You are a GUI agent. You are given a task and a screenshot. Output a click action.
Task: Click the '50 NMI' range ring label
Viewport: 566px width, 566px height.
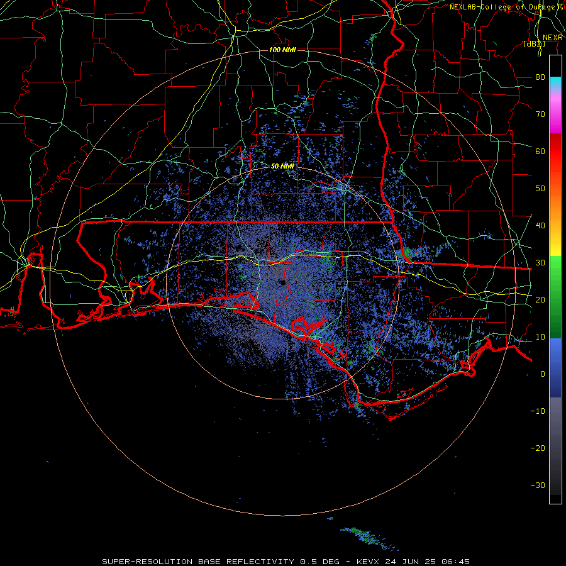(282, 167)
